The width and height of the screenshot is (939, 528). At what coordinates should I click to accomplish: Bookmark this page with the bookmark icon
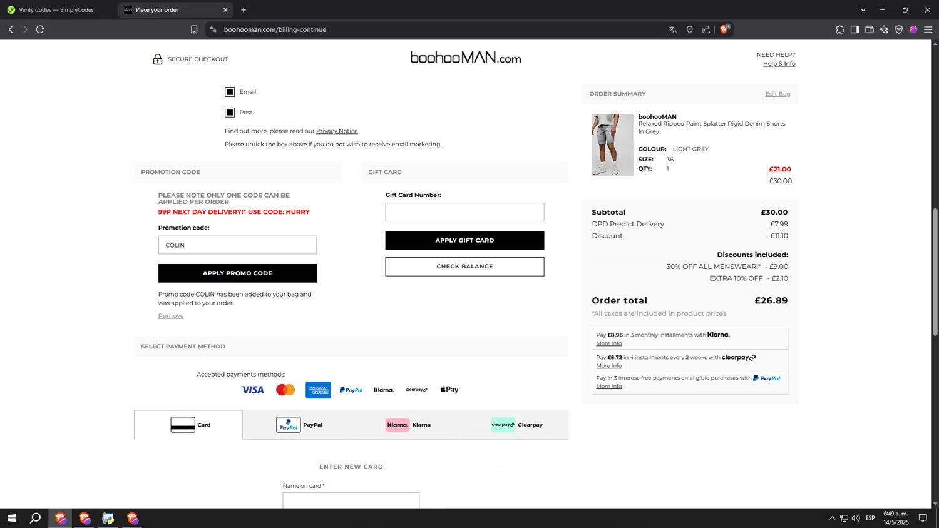pyautogui.click(x=194, y=29)
